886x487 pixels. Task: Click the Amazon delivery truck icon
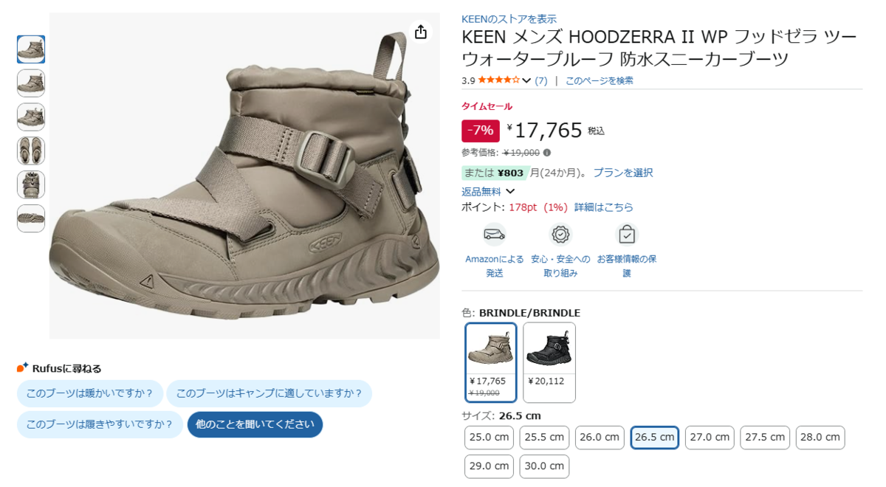pyautogui.click(x=494, y=235)
